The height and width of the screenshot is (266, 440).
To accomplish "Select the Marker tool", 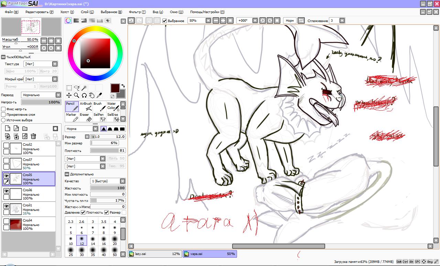I will [x=72, y=117].
